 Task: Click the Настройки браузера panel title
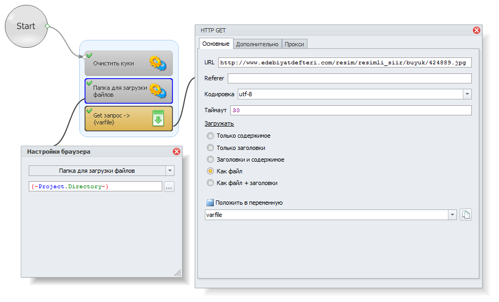[x=59, y=152]
